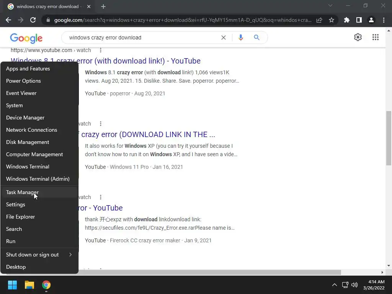Choose System in the context menu
Viewport: 392px width, 294px height.
click(x=39, y=106)
